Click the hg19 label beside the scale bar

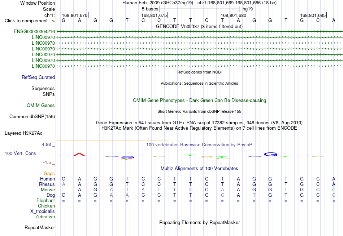coord(248,9)
